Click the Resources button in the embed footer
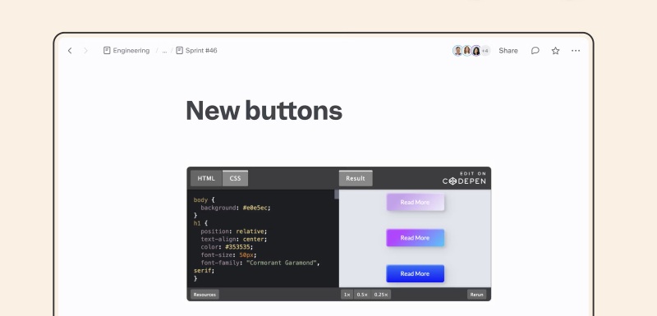This screenshot has height=316, width=657. pyautogui.click(x=204, y=295)
